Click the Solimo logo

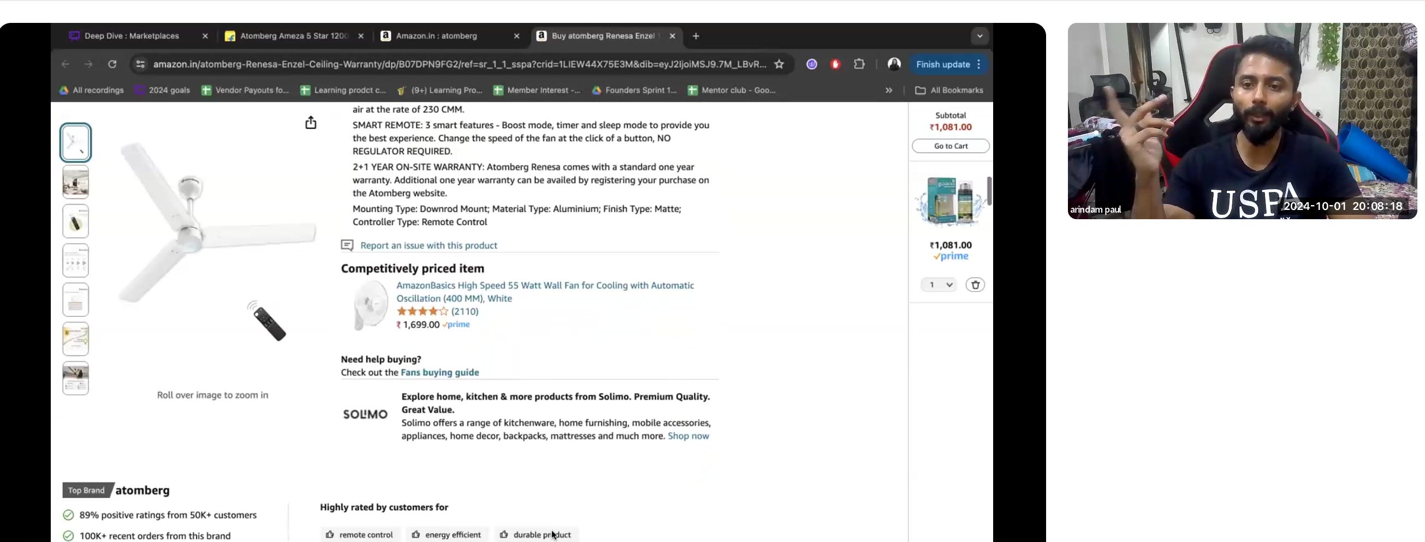coord(365,414)
